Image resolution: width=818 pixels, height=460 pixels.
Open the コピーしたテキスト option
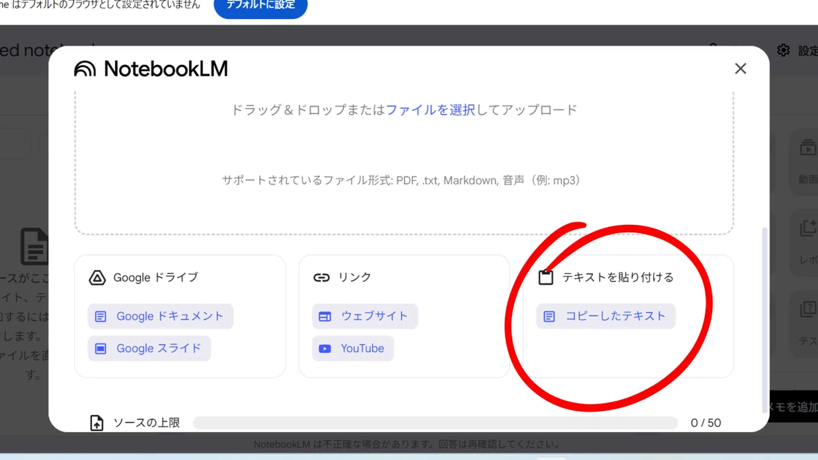point(606,316)
